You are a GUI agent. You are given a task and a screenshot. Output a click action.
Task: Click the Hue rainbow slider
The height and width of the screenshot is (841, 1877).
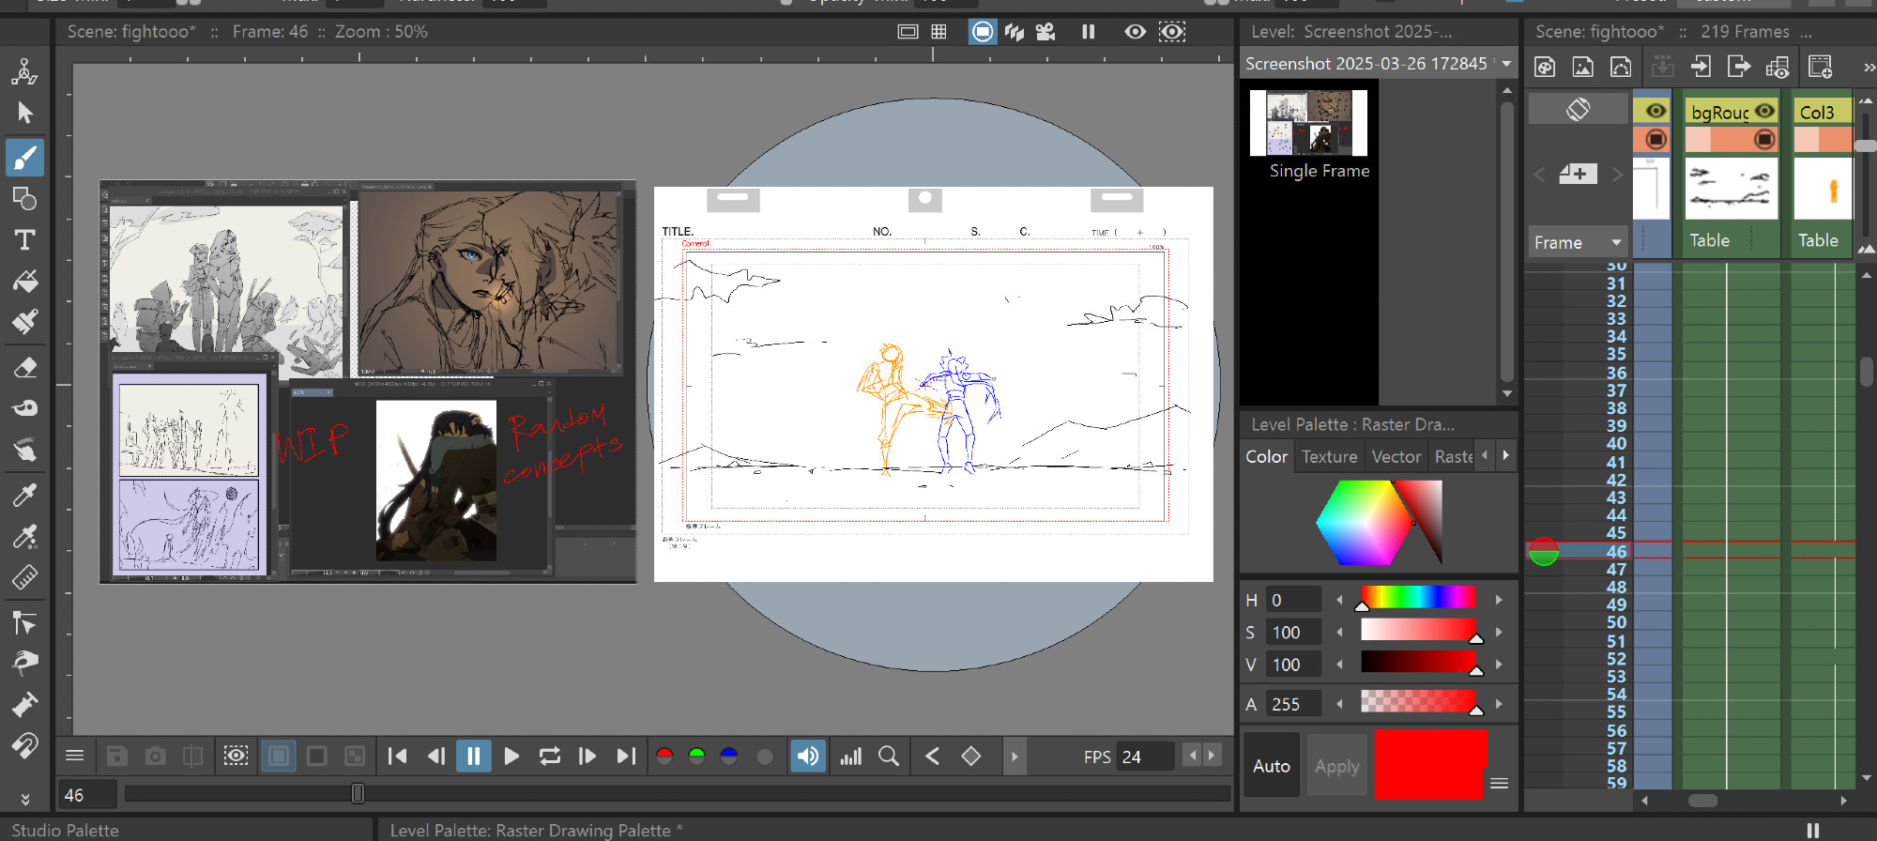coord(1418,597)
